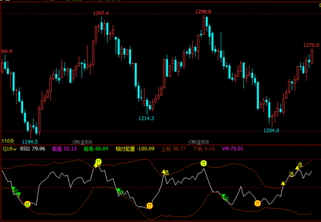Viewport: 321px width, 222px height.
Task: Click the orange smiley beneath the 1214.3 low
Action: 149,206
